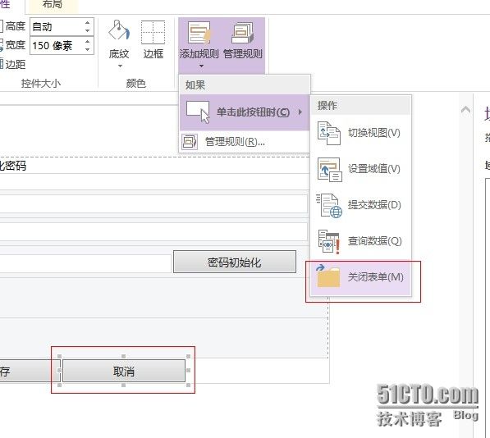Image resolution: width=490 pixels, height=438 pixels.
Task: Click the 管理规则 ribbon button
Action: (x=243, y=40)
